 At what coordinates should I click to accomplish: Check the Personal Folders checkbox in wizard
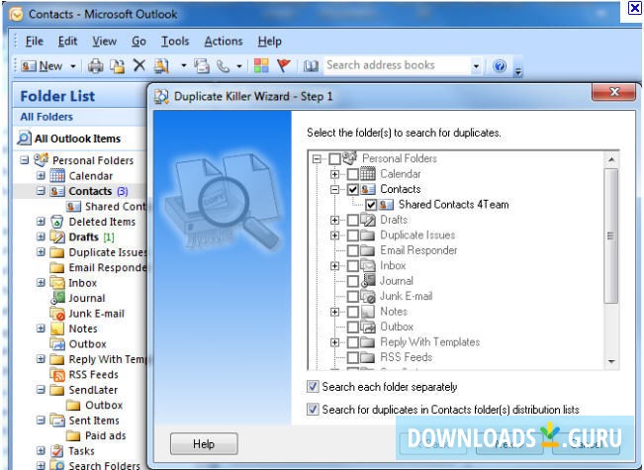pos(334,158)
